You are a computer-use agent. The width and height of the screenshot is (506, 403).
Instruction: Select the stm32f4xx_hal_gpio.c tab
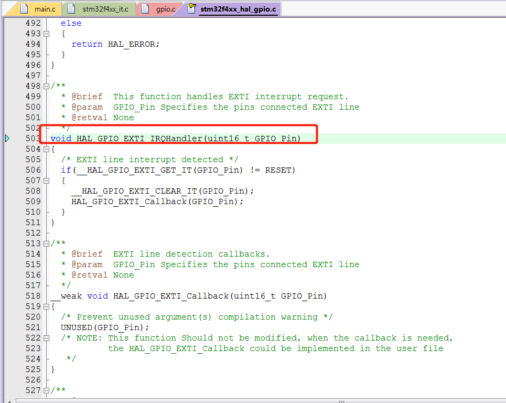[232, 9]
